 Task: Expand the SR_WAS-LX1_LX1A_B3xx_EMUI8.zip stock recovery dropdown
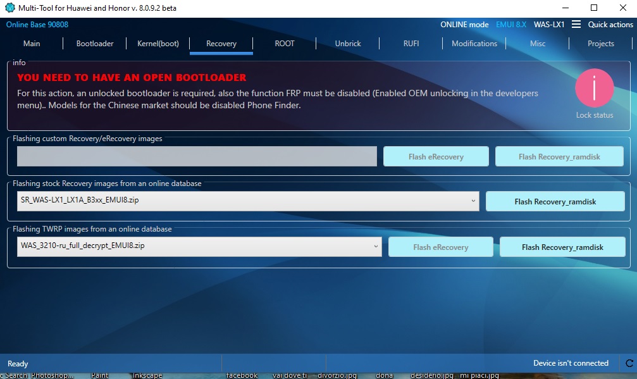[248, 201]
